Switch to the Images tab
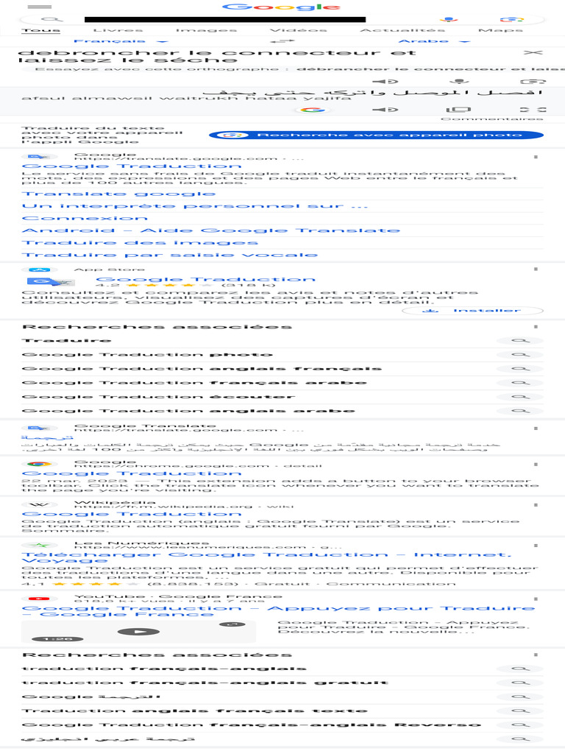Viewport: 565px width, 754px height. coord(206,29)
